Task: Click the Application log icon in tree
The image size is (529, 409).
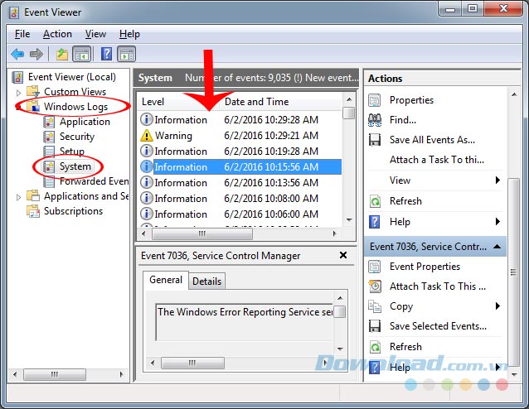Action: (x=49, y=122)
